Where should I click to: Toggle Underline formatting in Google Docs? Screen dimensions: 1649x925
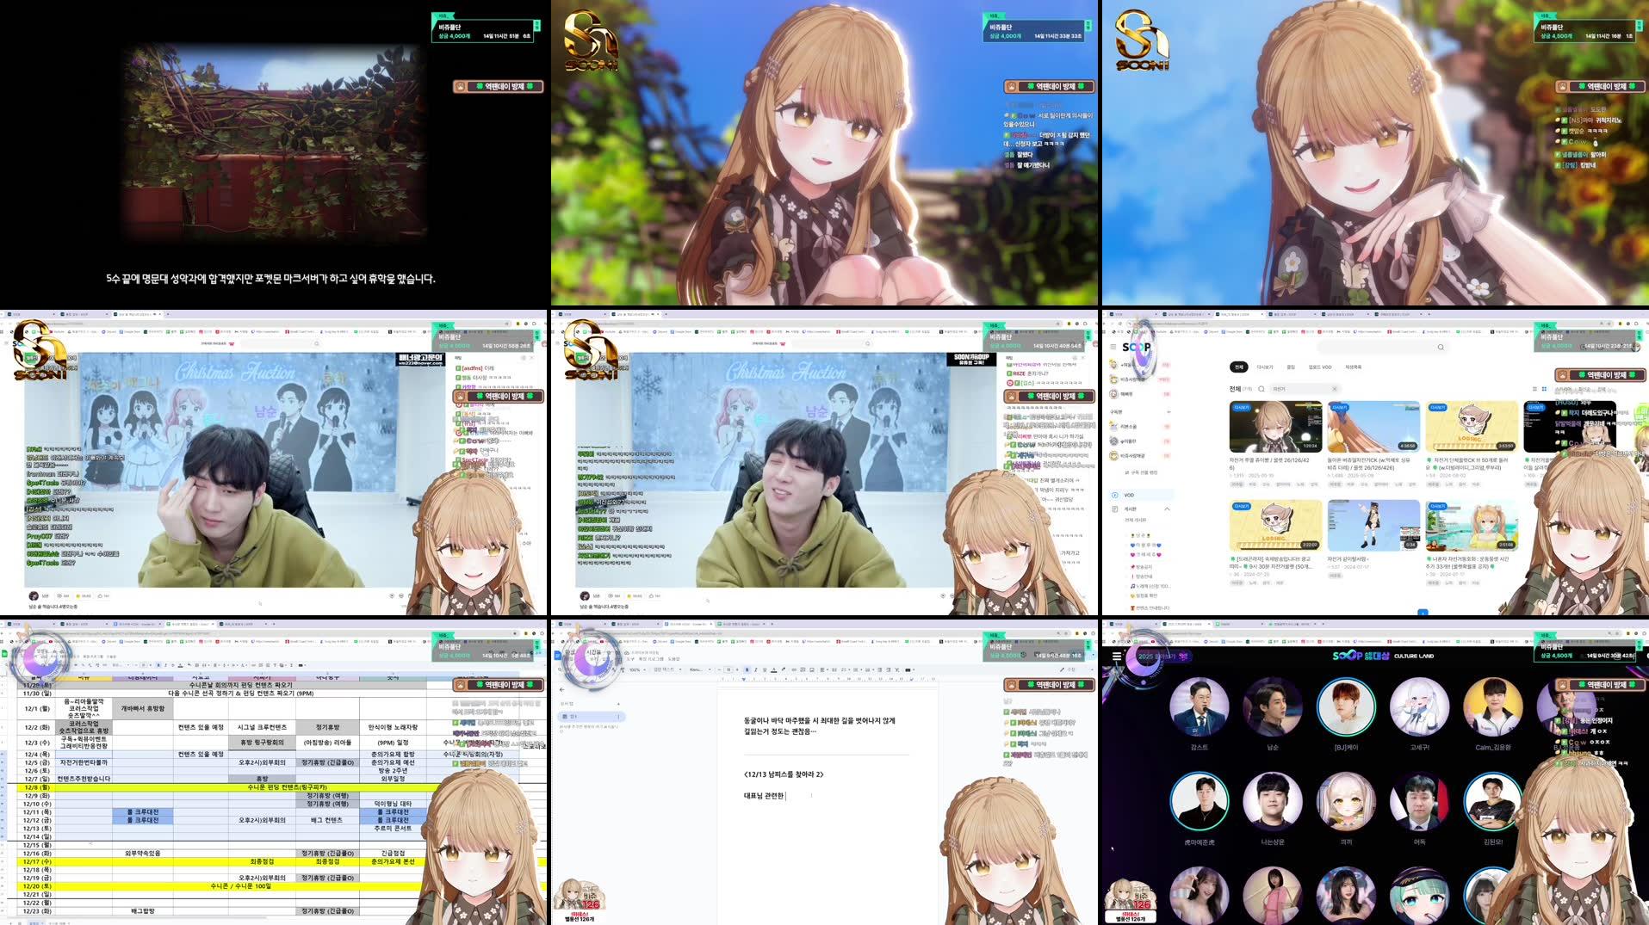(764, 669)
